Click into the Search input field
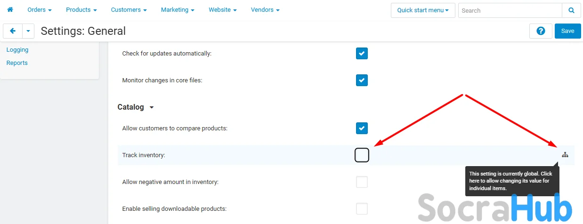 (510, 10)
